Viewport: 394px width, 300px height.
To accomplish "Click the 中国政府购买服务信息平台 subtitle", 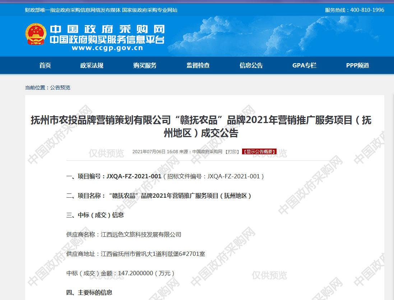I will (x=107, y=39).
